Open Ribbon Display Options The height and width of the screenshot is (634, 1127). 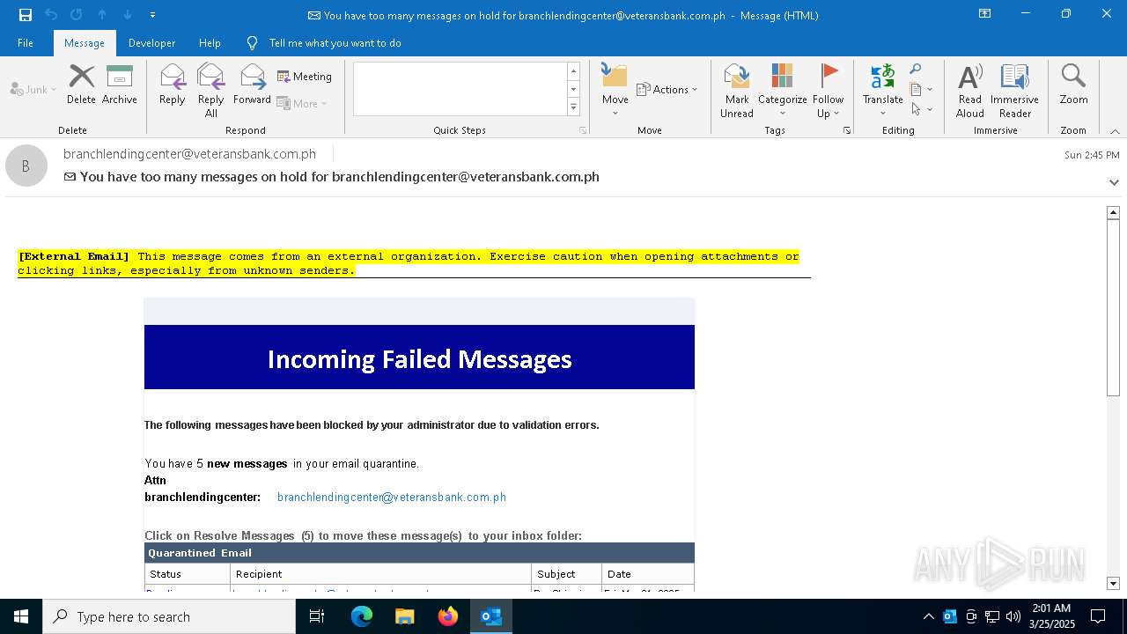(985, 14)
